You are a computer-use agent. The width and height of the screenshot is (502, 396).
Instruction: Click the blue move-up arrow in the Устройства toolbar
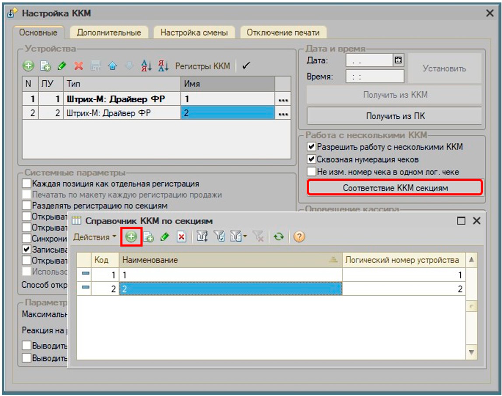click(x=113, y=66)
